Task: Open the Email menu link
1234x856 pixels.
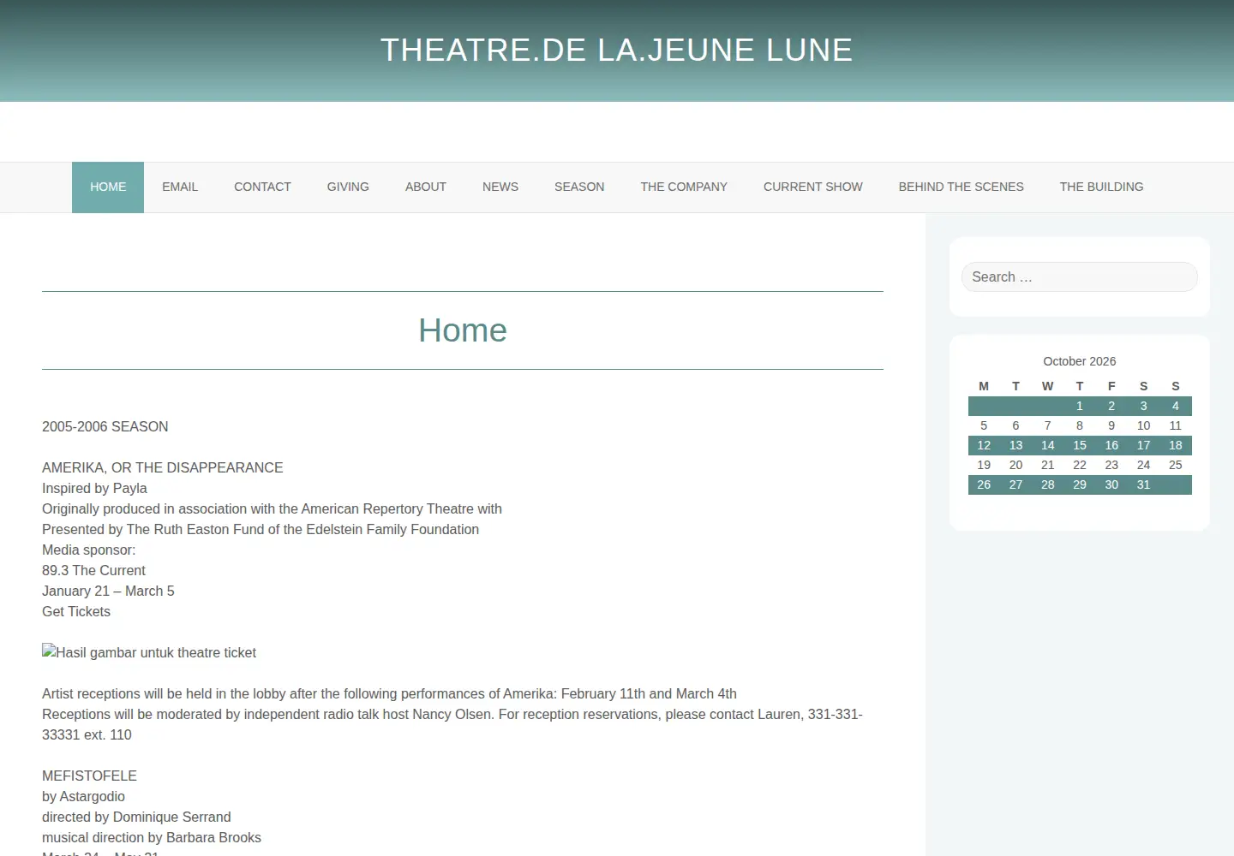Action: coord(180,187)
